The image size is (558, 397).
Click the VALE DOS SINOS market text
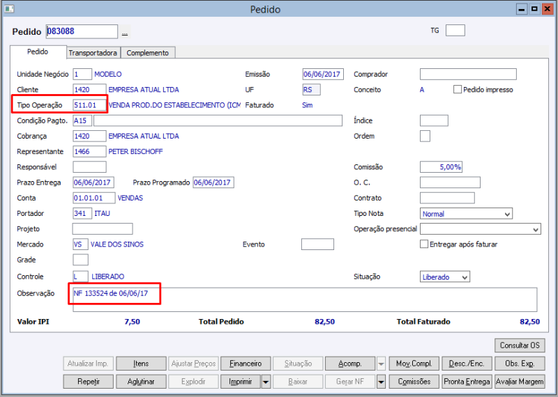(117, 244)
